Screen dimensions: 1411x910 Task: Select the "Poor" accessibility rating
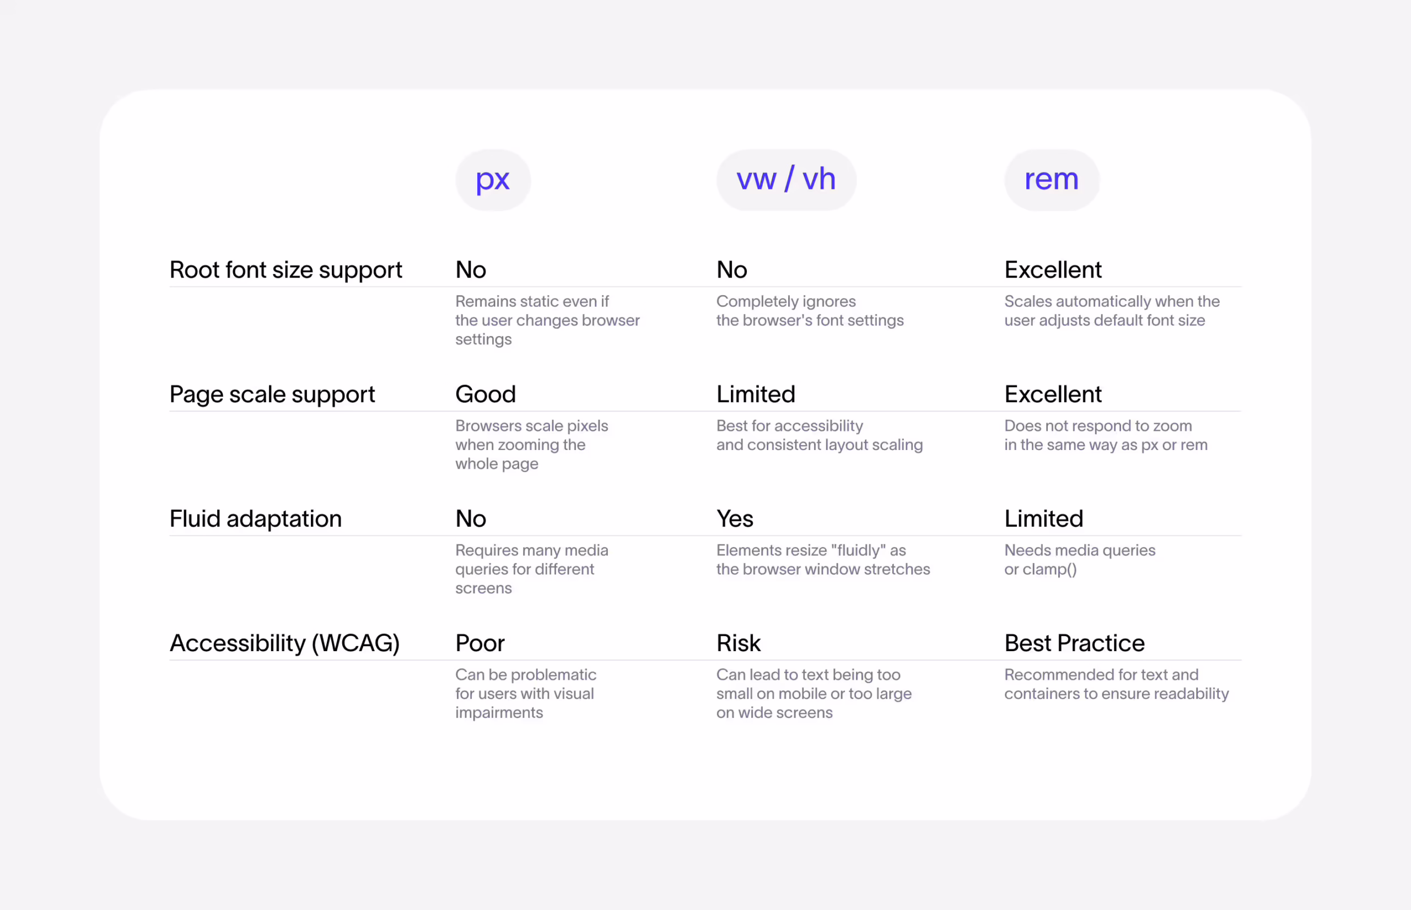coord(480,643)
